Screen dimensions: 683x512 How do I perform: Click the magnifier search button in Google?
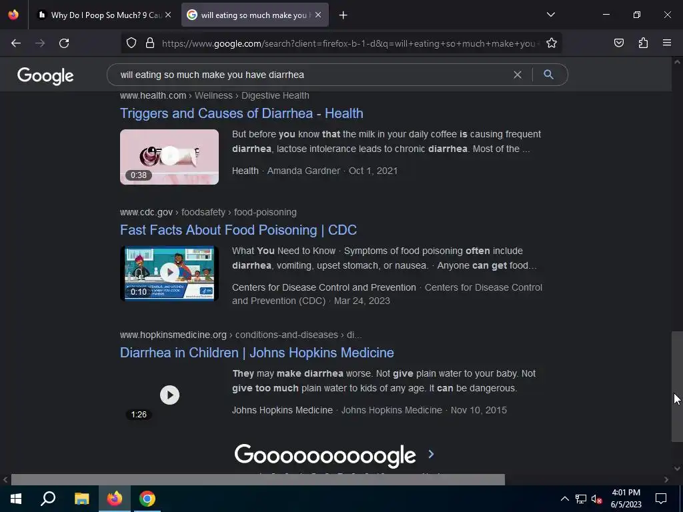[x=549, y=75]
